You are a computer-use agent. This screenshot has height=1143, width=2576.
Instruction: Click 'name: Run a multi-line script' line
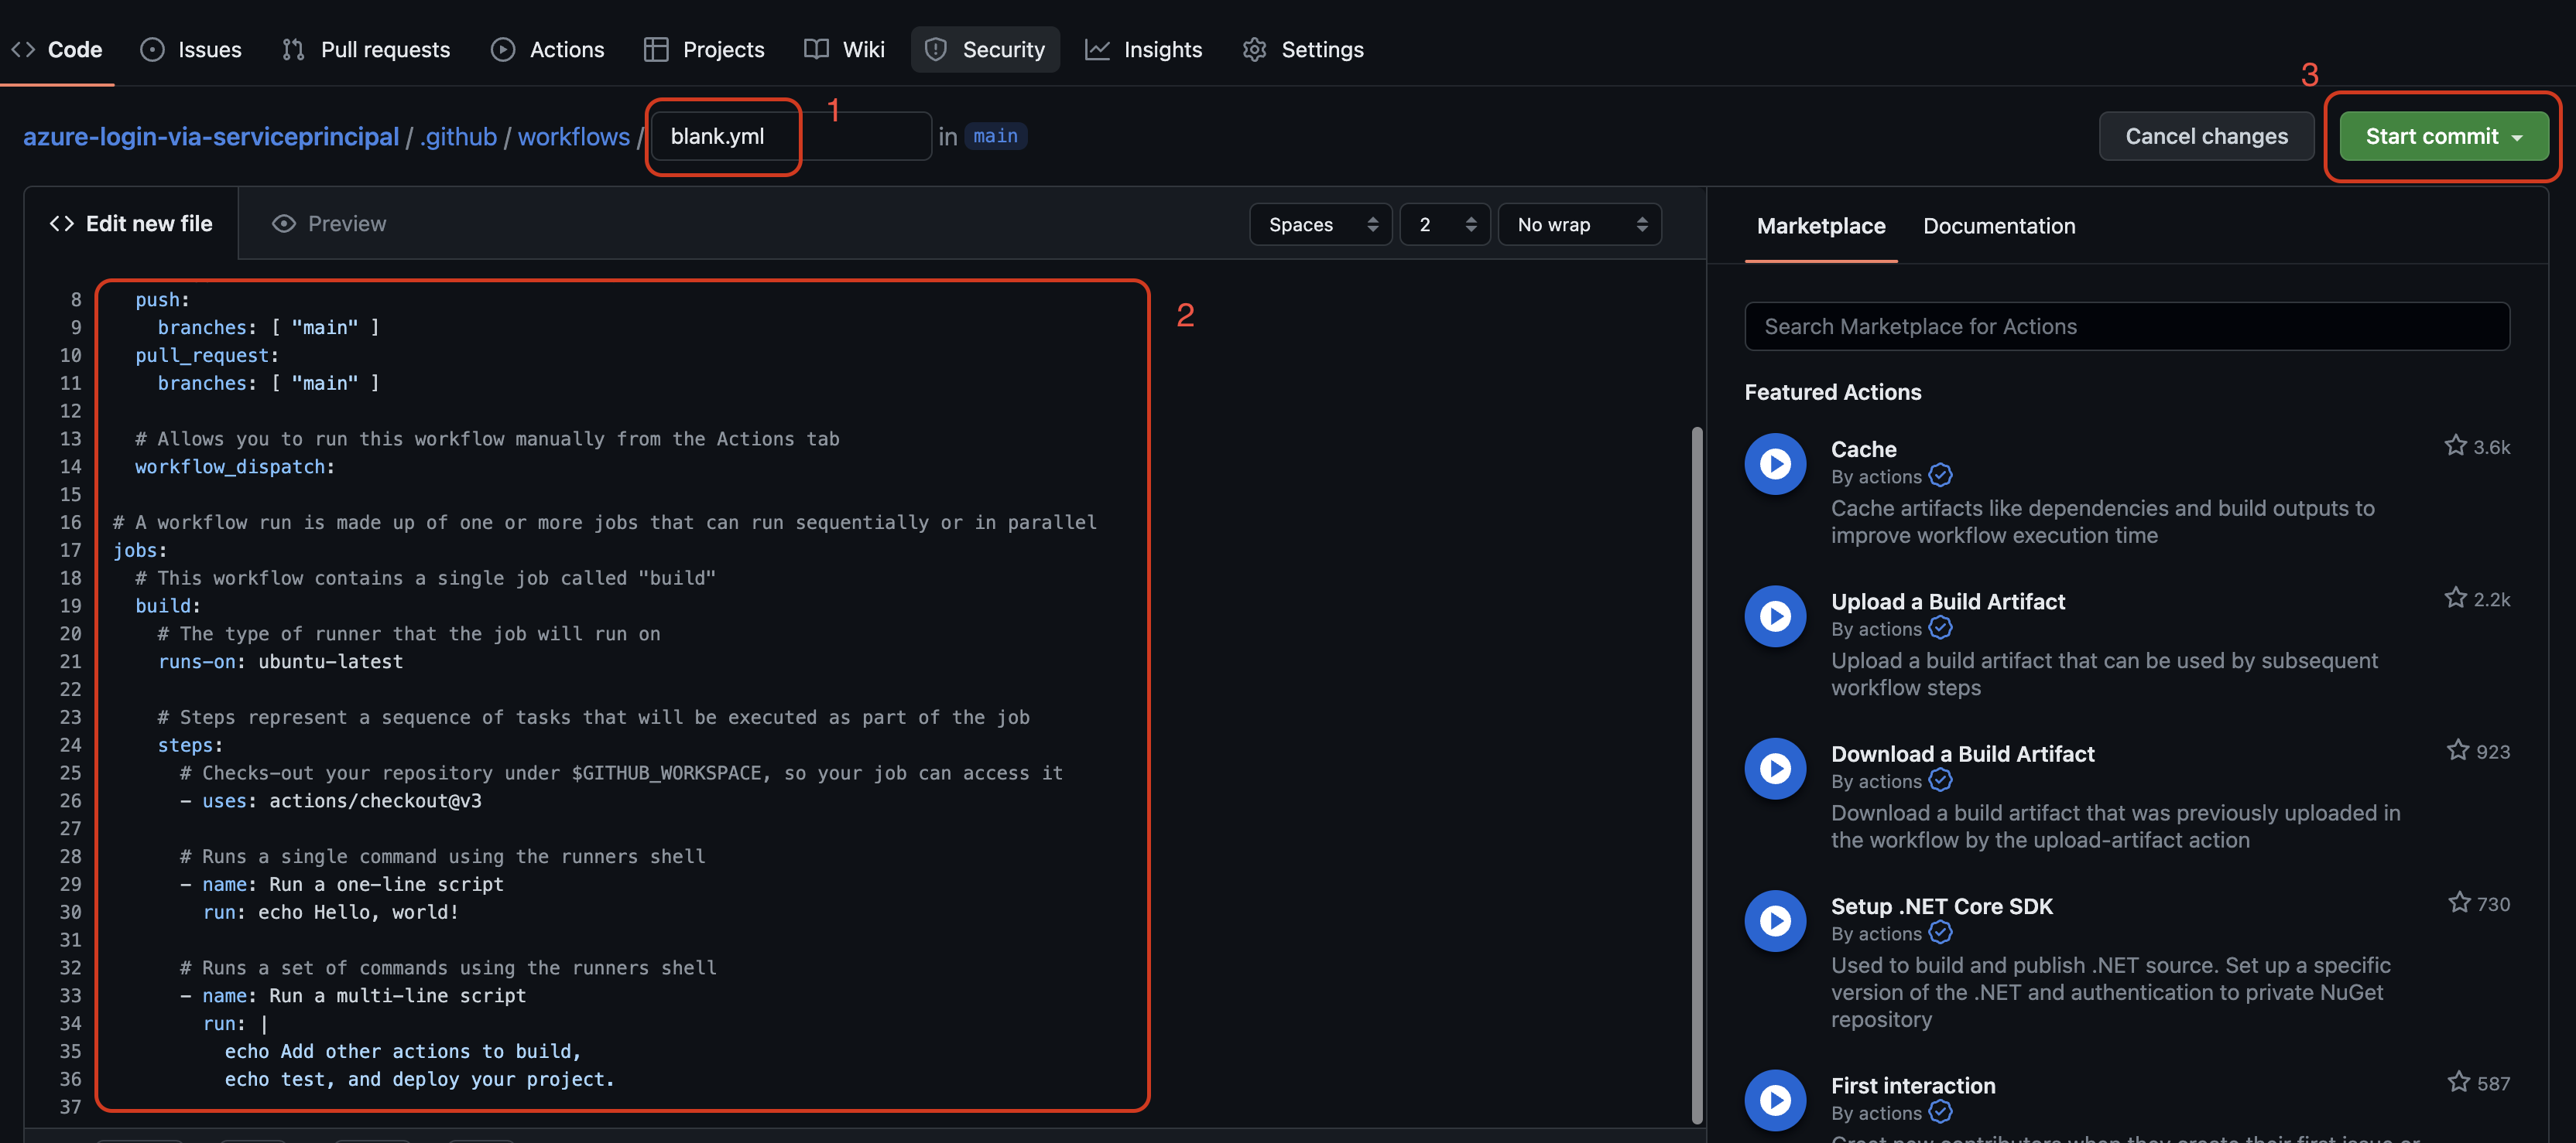[353, 995]
